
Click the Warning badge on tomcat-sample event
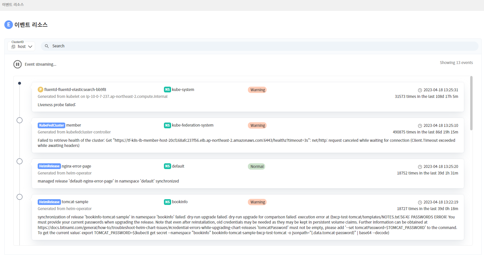pos(257,202)
